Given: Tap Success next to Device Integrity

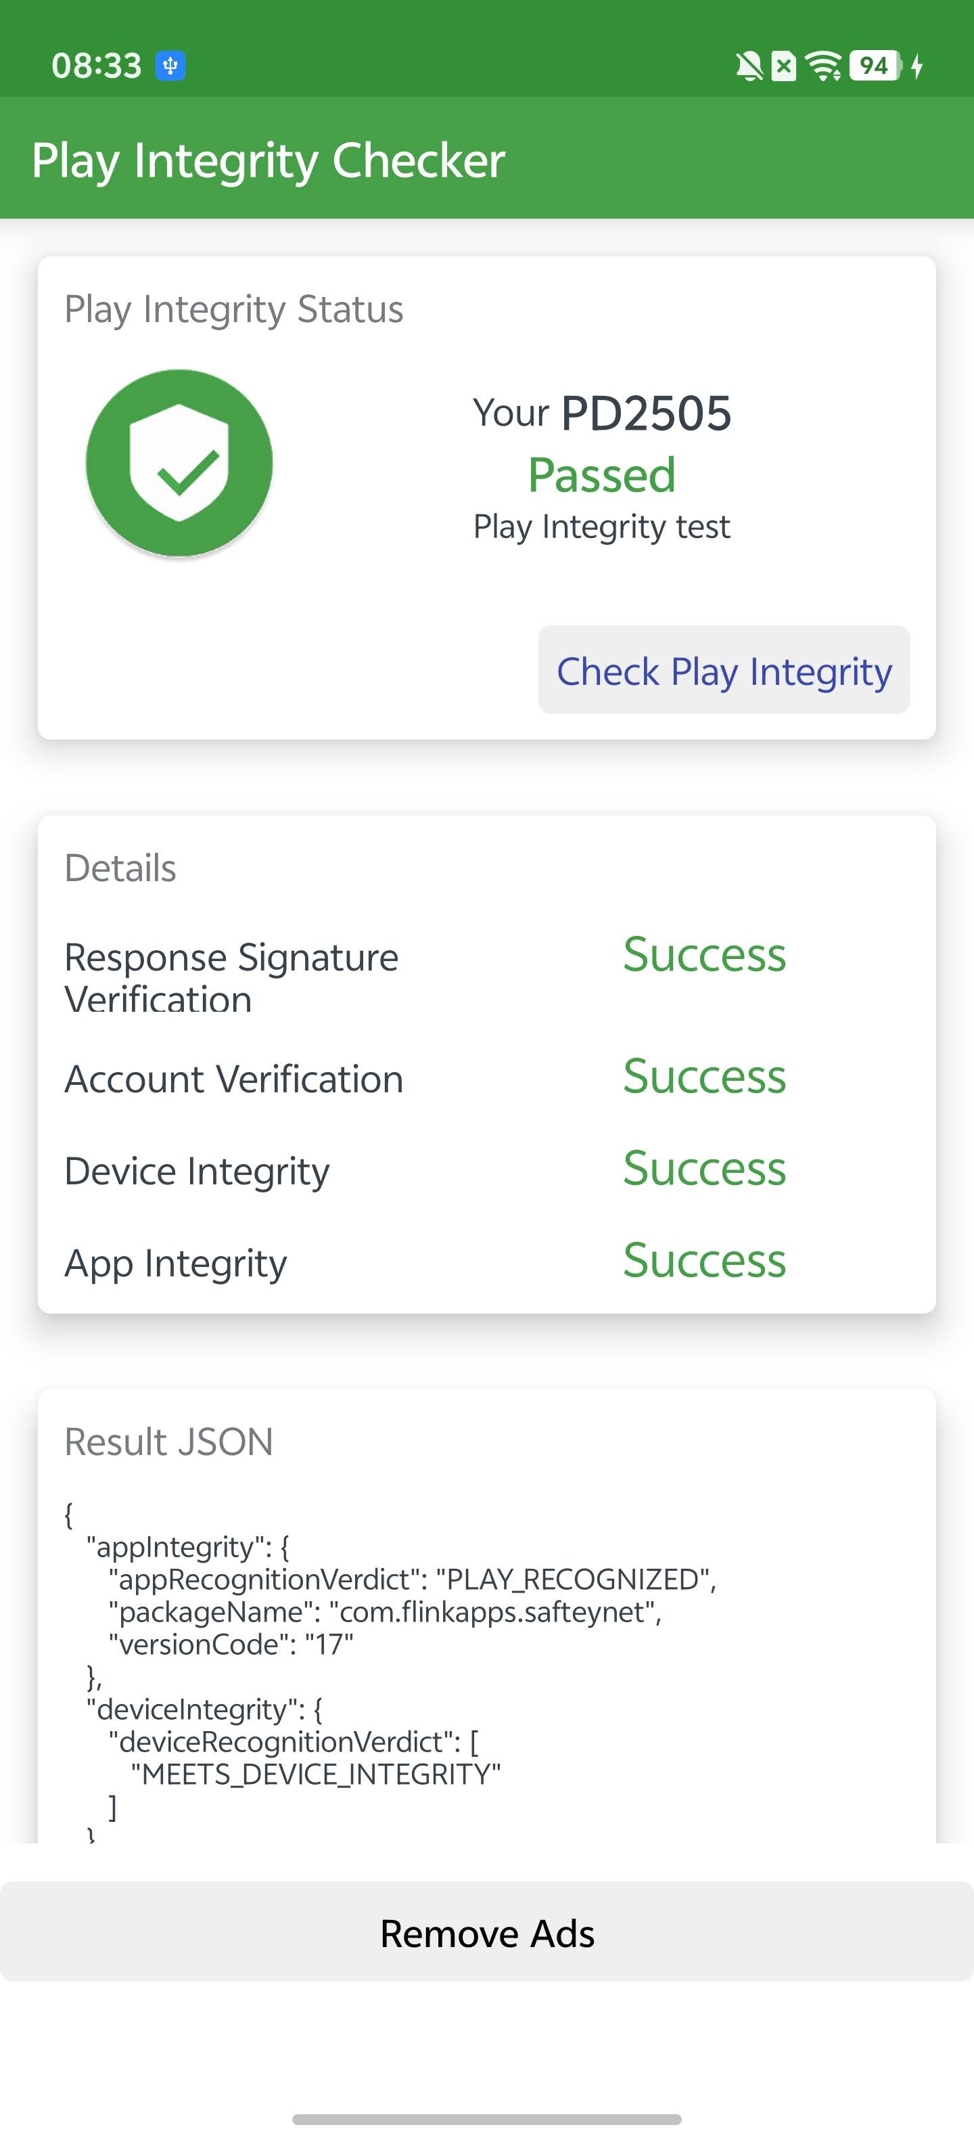Looking at the screenshot, I should click(703, 1167).
